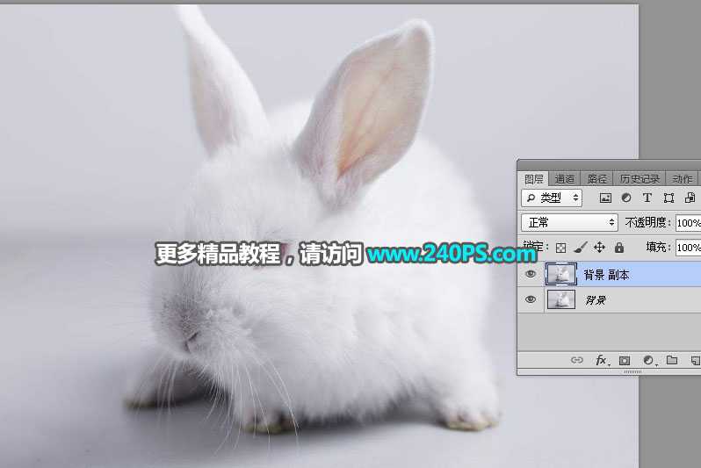Select the 背景 layer thumbnail
701x468 pixels.
click(x=560, y=300)
